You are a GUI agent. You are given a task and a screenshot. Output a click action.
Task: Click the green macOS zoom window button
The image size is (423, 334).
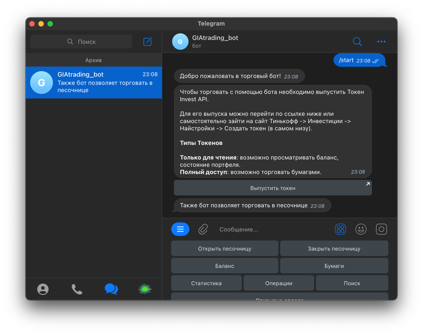(x=50, y=24)
